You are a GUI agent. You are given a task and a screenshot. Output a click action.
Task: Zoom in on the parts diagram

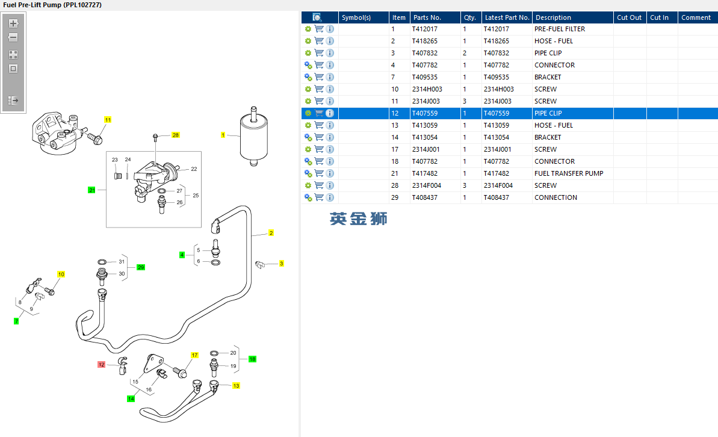pyautogui.click(x=13, y=23)
